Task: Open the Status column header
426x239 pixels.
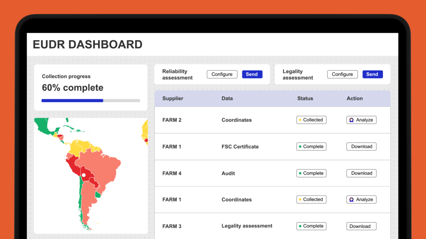Action: pyautogui.click(x=305, y=98)
